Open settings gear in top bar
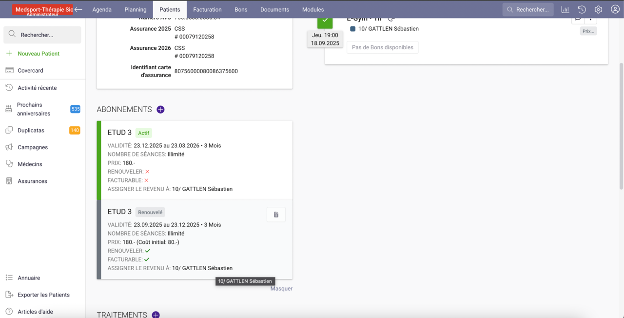This screenshot has width=624, height=318. click(x=598, y=9)
